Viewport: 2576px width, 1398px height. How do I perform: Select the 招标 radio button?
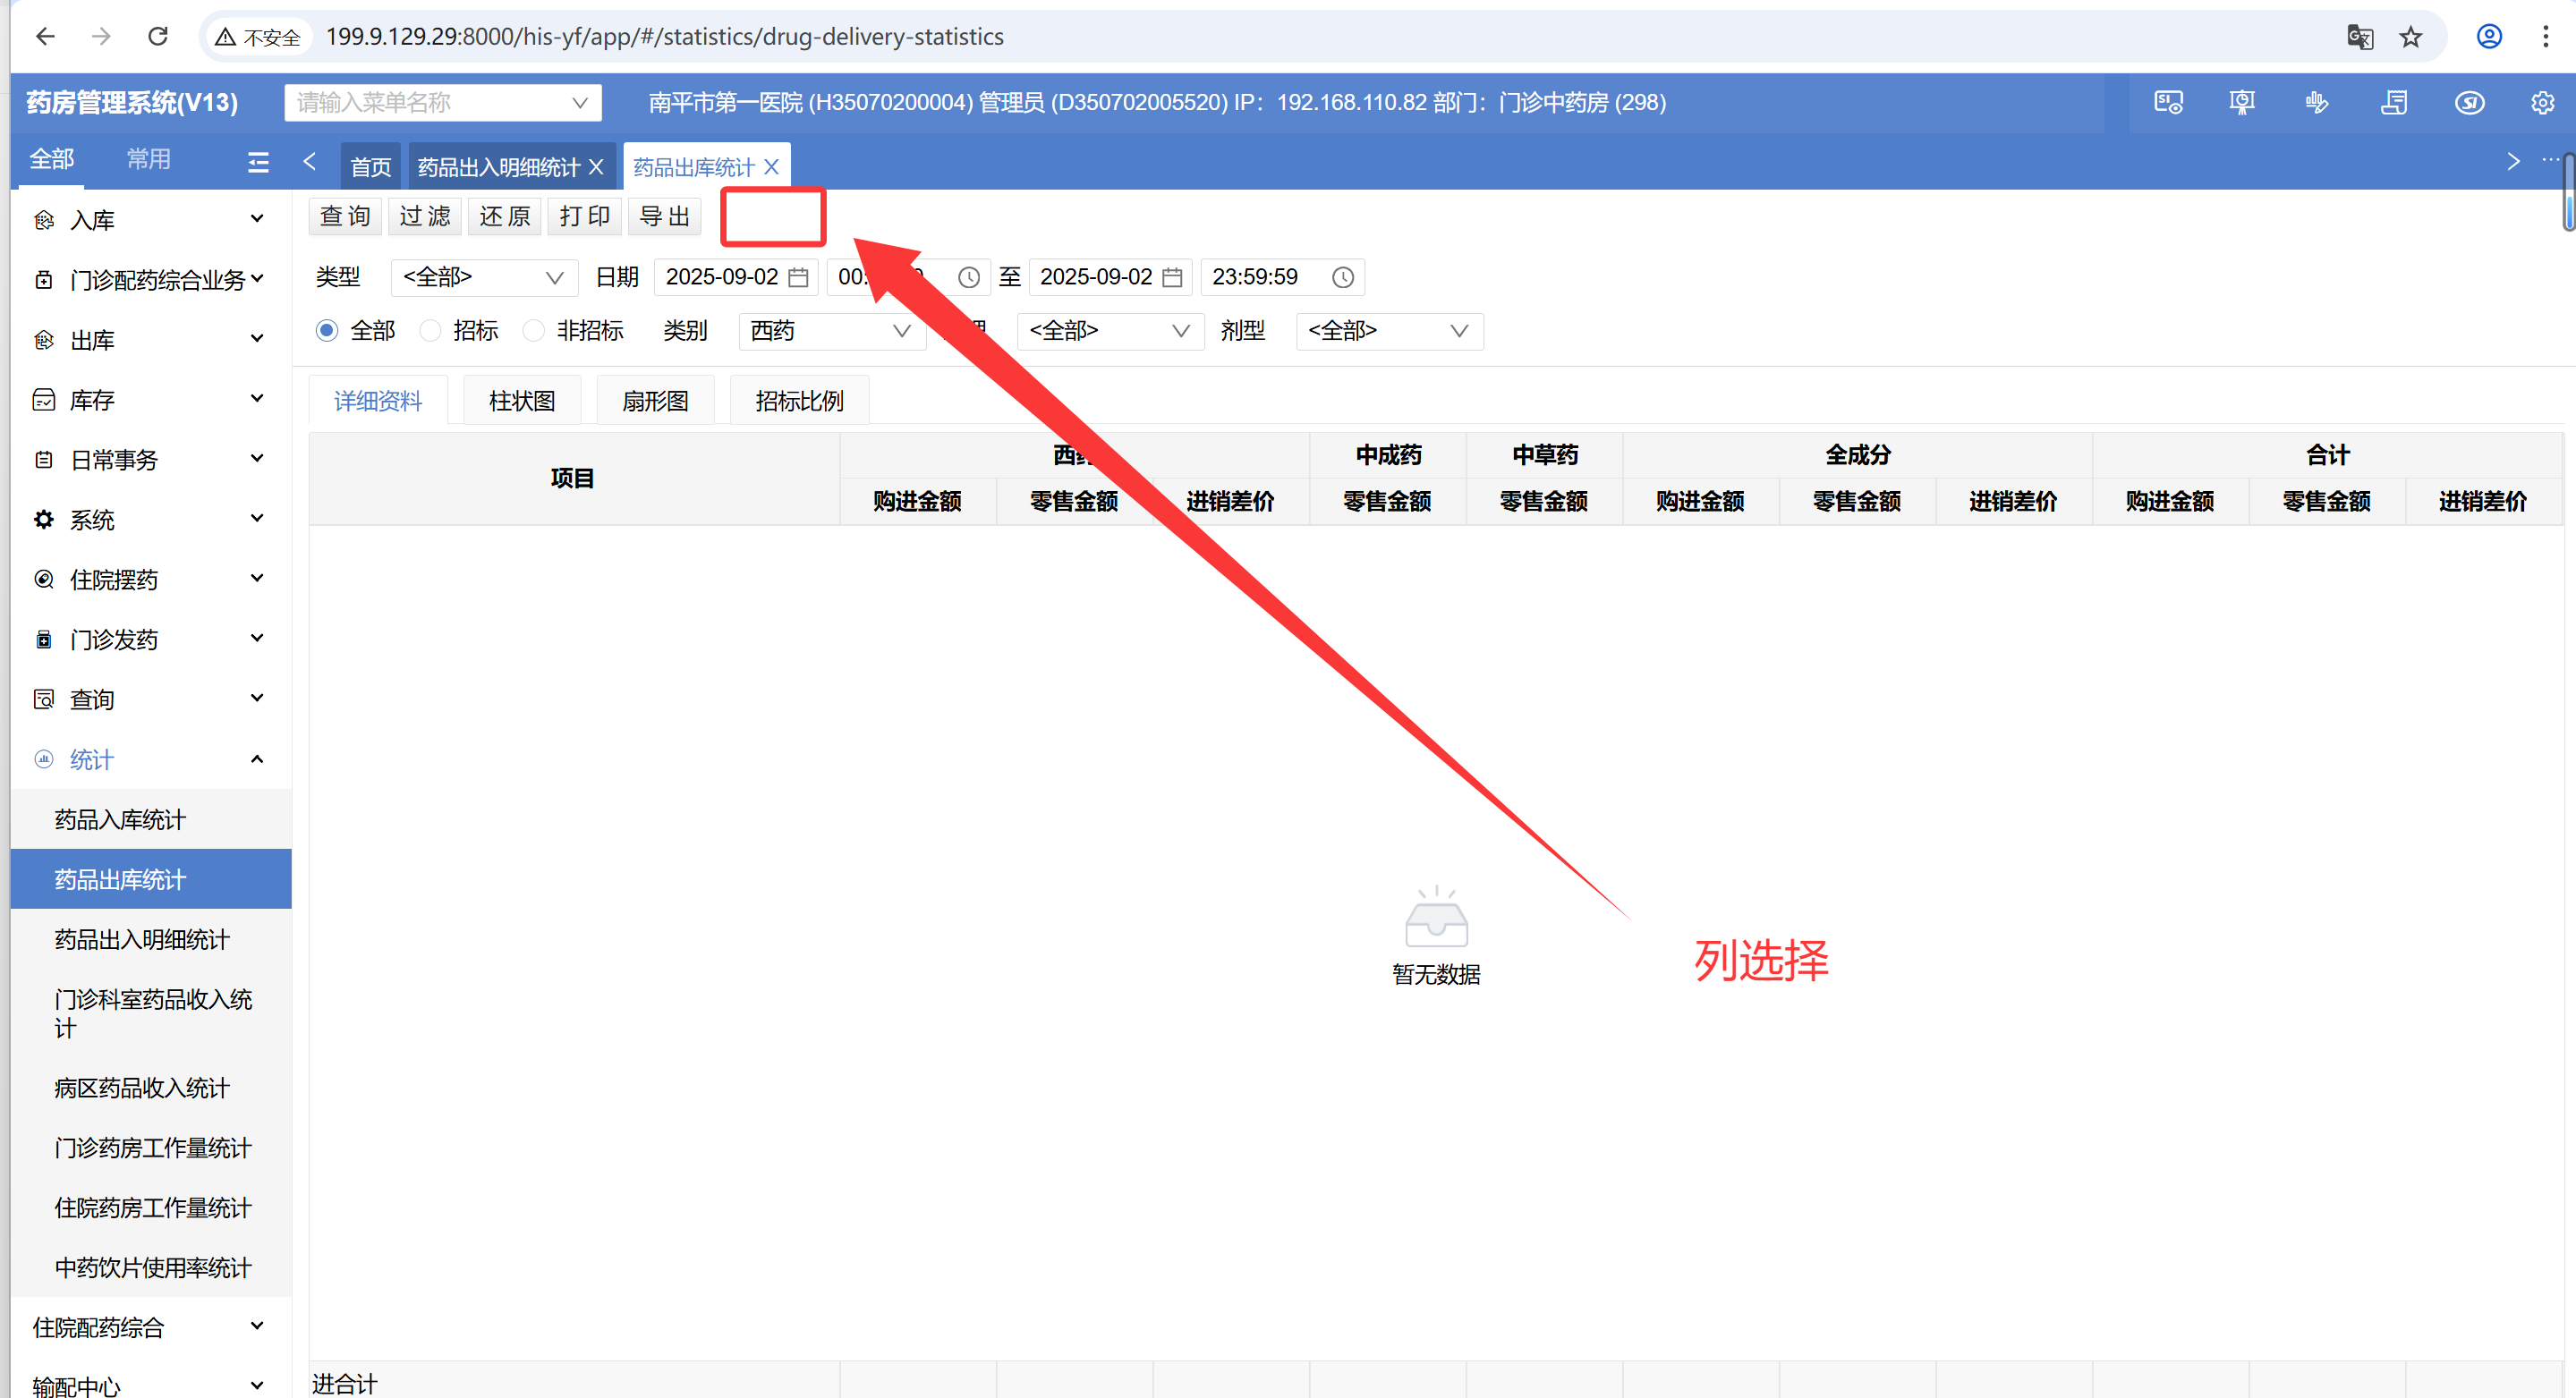[430, 331]
